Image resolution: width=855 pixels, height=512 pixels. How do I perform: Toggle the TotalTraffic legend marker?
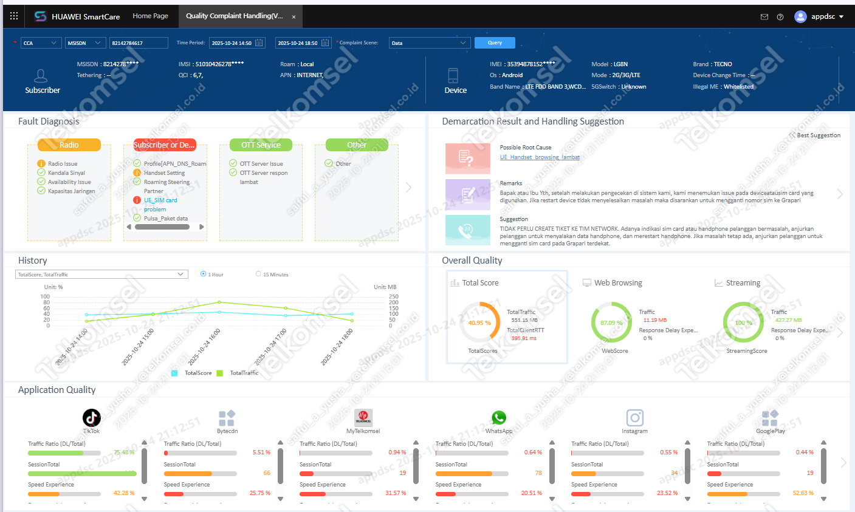point(219,373)
